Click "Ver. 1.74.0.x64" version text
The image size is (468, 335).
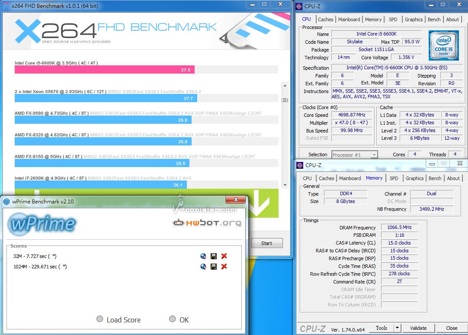[348, 330]
